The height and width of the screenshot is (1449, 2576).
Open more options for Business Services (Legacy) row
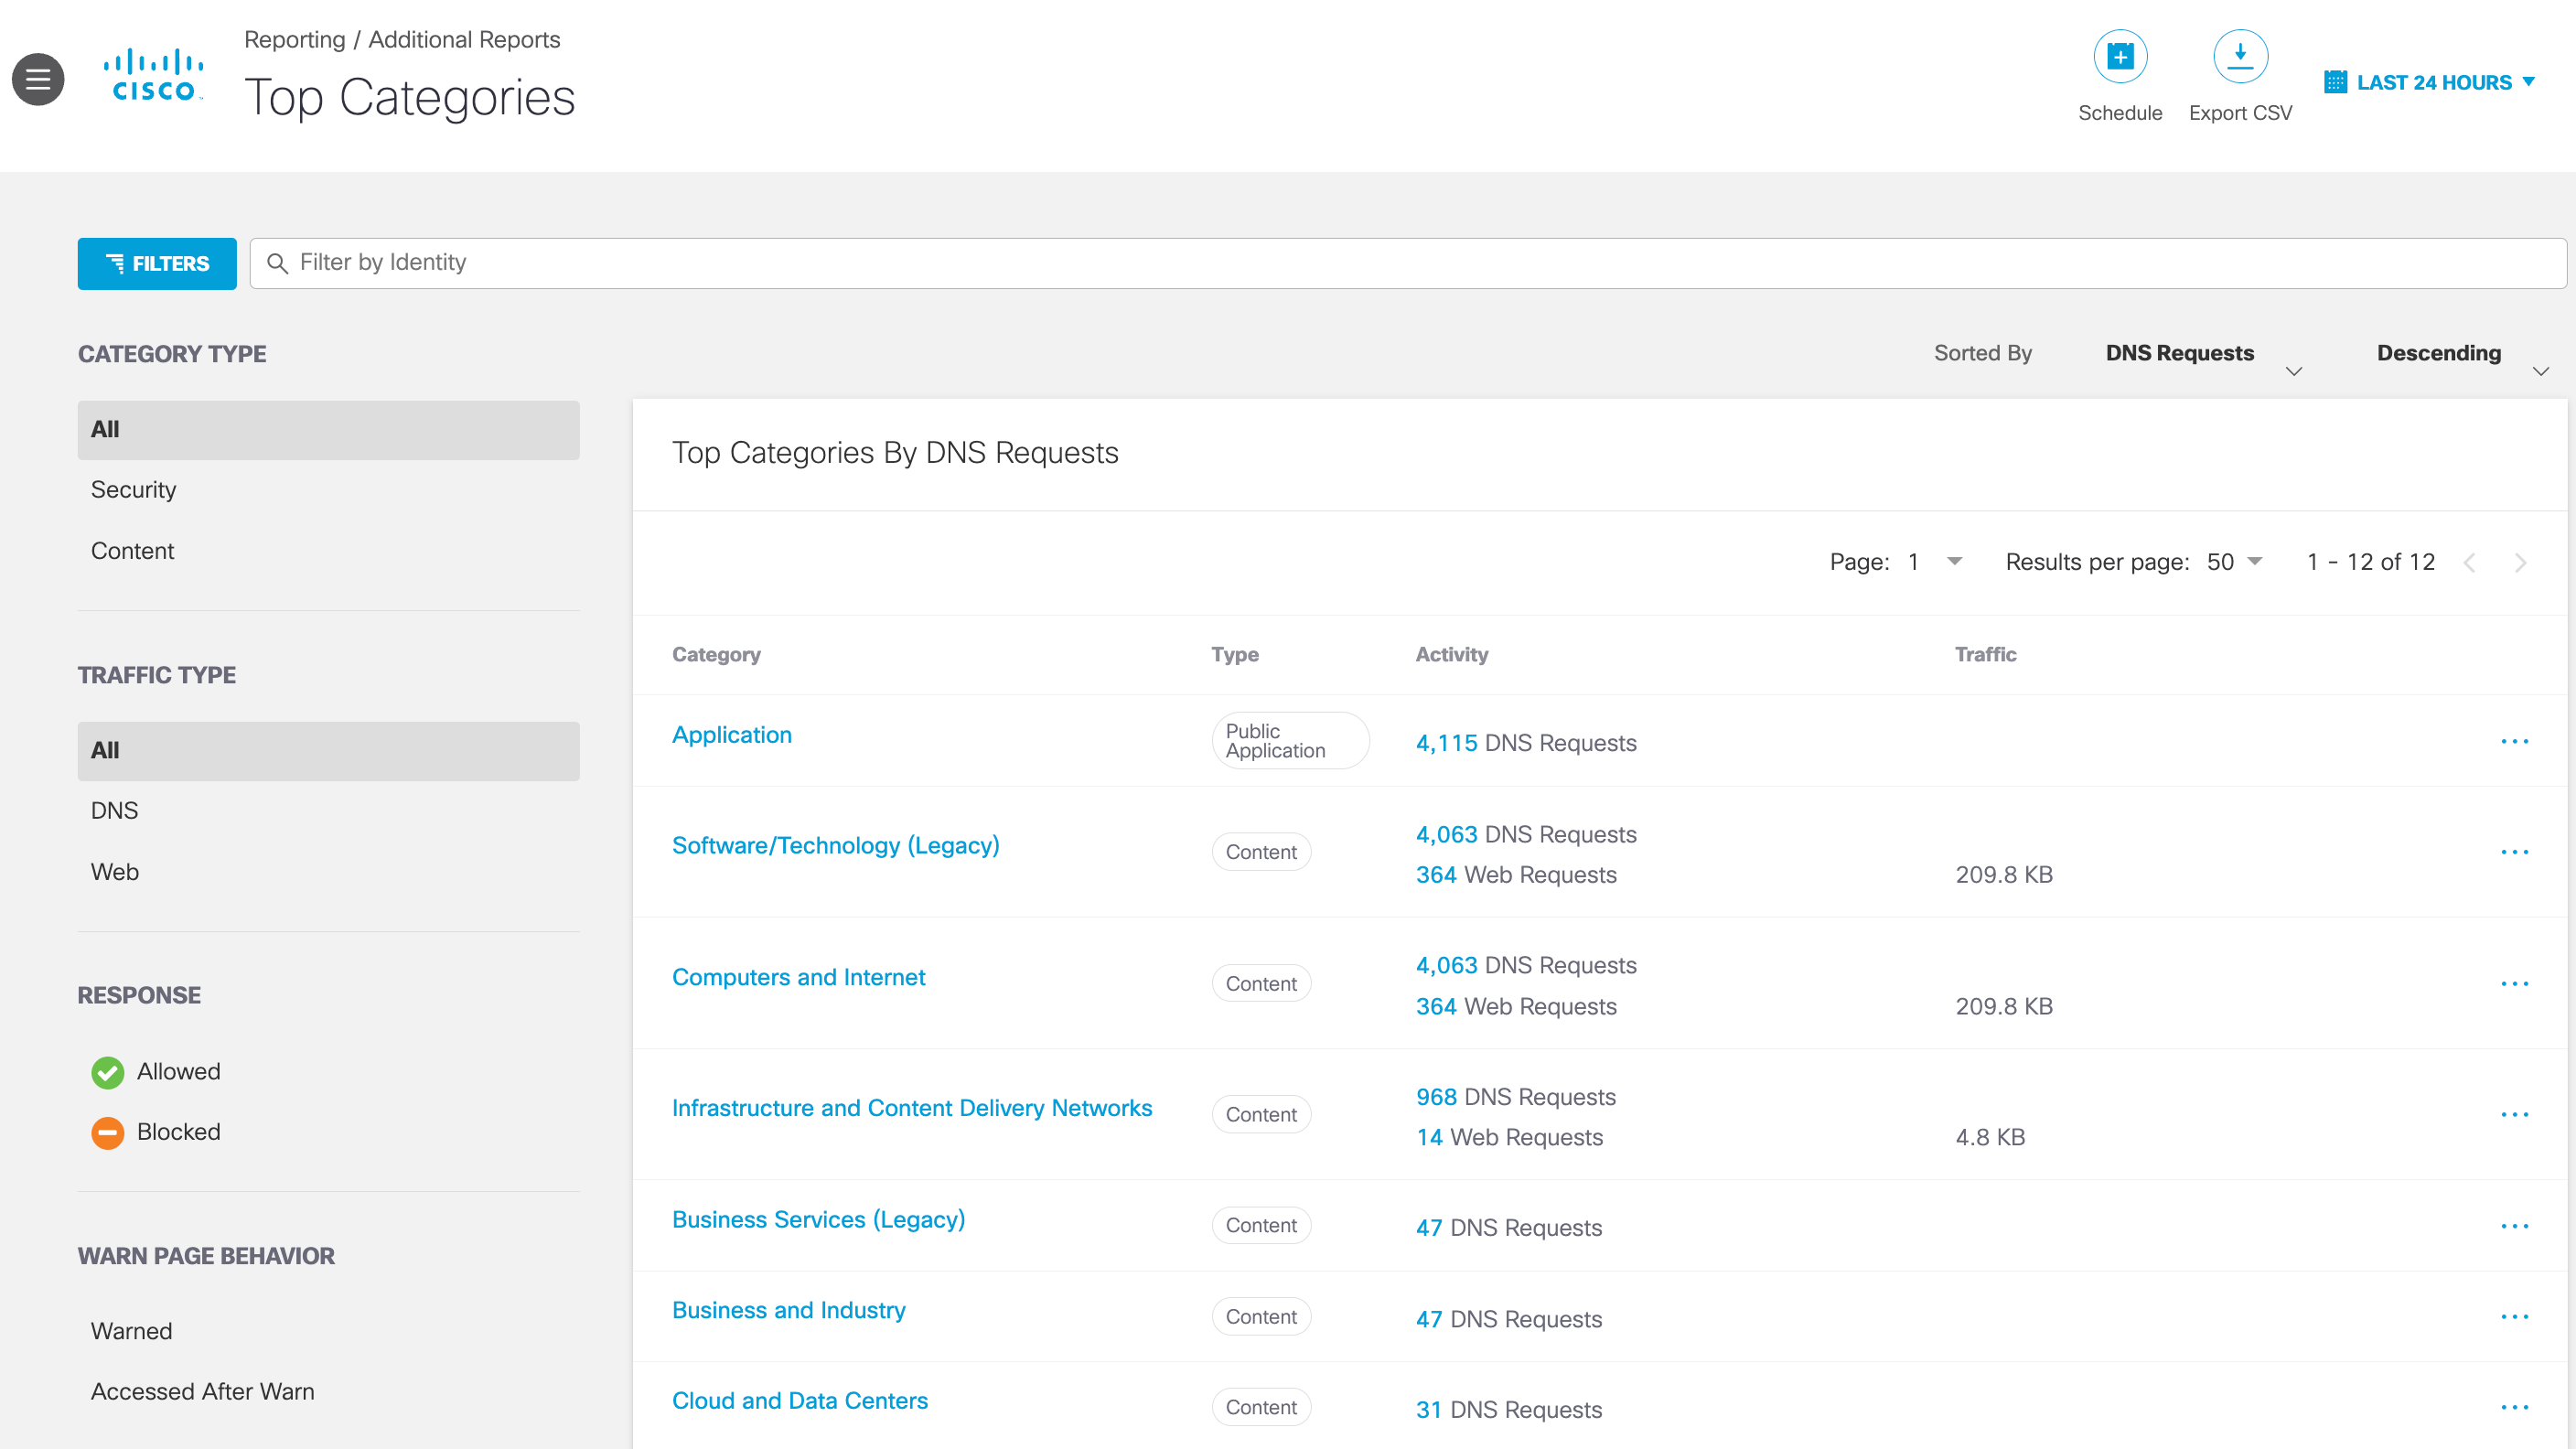click(2513, 1226)
